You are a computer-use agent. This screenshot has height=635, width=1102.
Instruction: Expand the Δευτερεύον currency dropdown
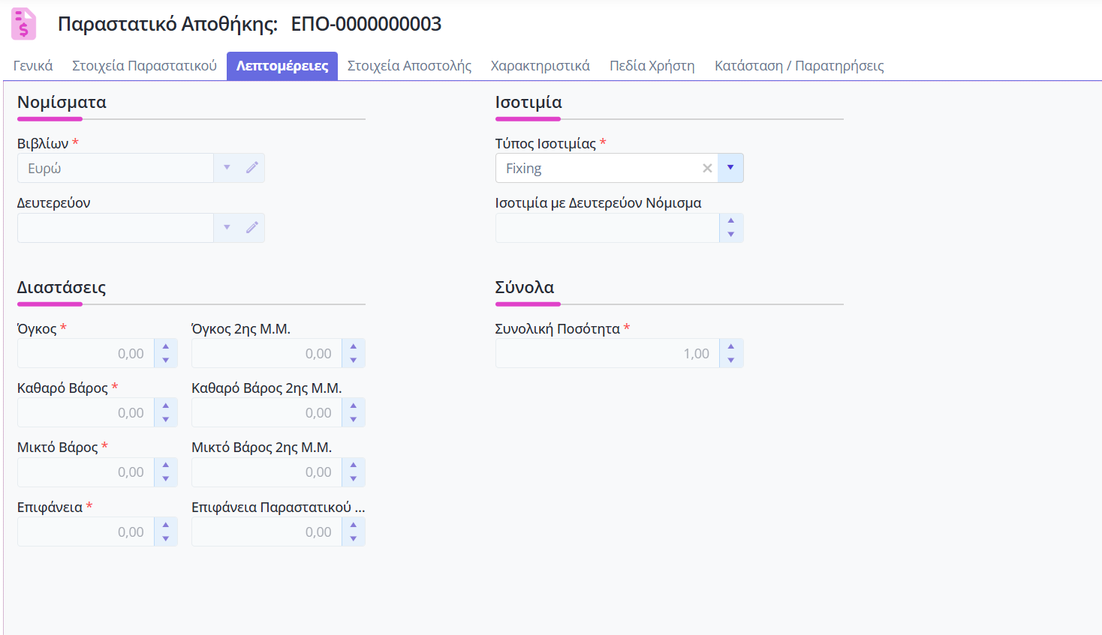(x=227, y=227)
